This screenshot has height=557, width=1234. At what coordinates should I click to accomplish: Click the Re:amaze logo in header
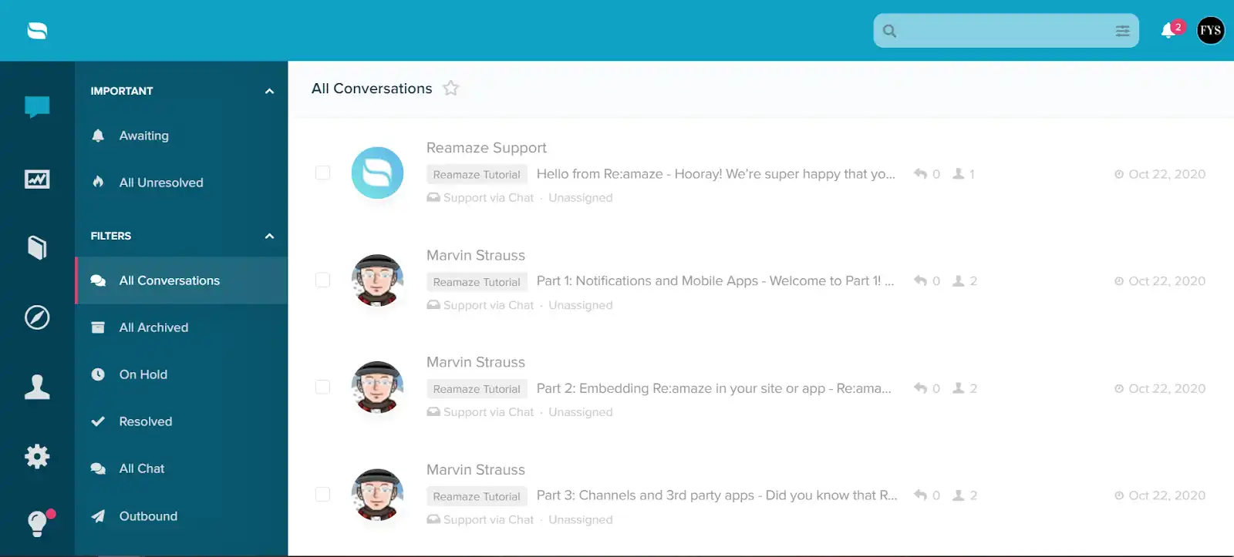click(37, 31)
